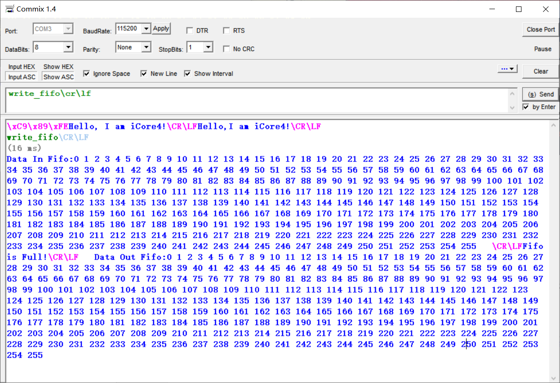This screenshot has width=560, height=383.
Task: Open the DataBits combo box
Action: point(68,47)
